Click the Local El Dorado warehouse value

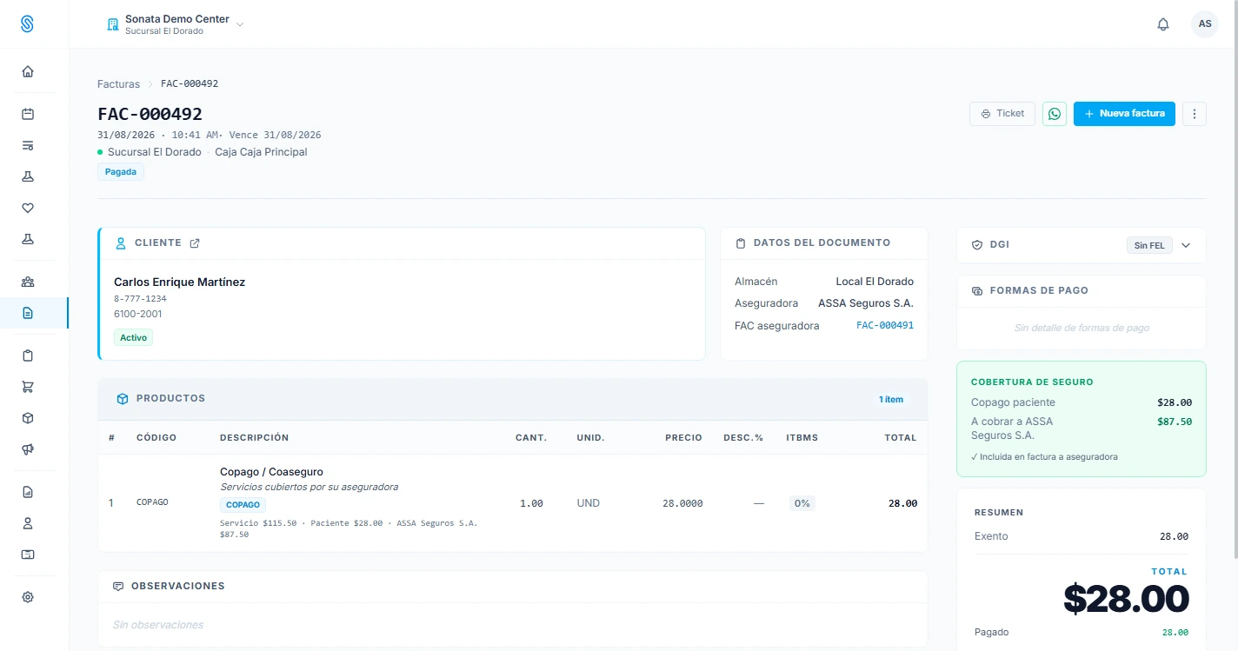click(x=875, y=282)
